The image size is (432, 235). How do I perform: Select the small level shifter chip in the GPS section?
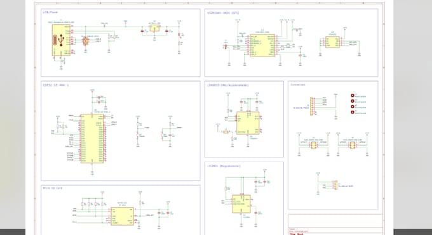coord(332,42)
